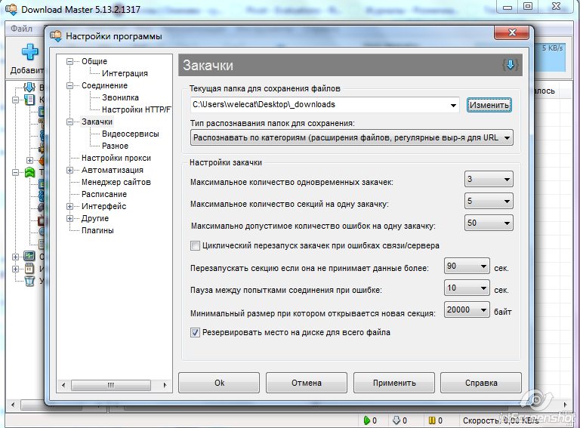This screenshot has width=580, height=428.
Task: Collapse the Общие tree node
Action: 69,61
